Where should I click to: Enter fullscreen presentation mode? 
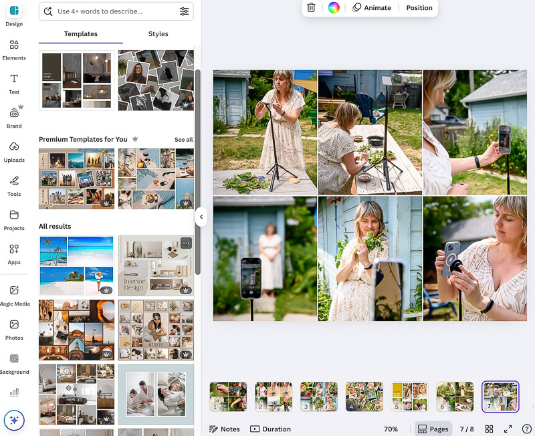coord(508,429)
